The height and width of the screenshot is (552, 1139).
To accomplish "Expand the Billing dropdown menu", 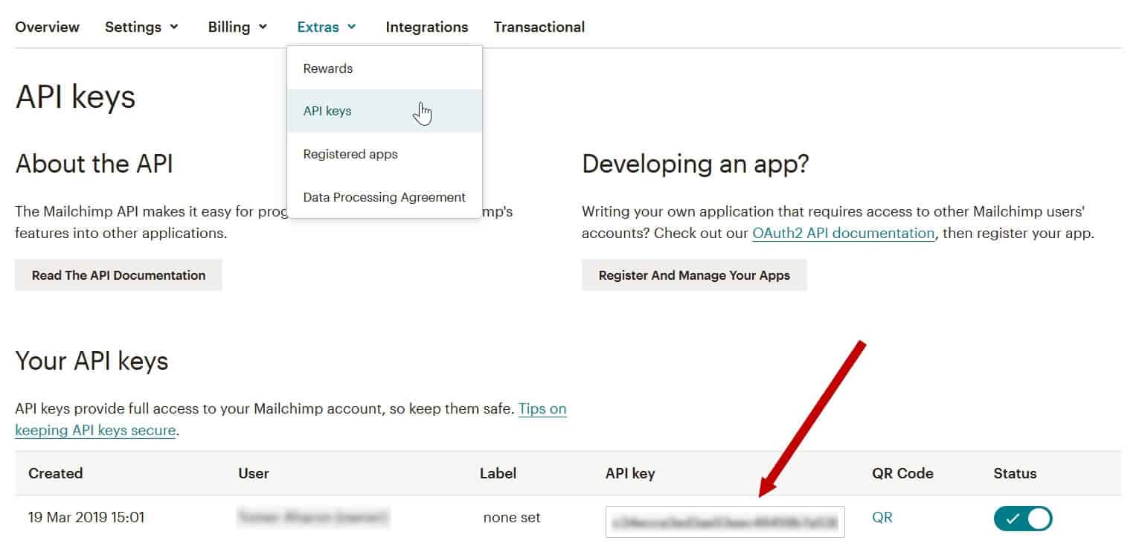I will (x=237, y=27).
